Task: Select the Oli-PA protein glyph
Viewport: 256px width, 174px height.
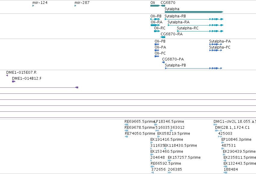Action: coord(157,50)
